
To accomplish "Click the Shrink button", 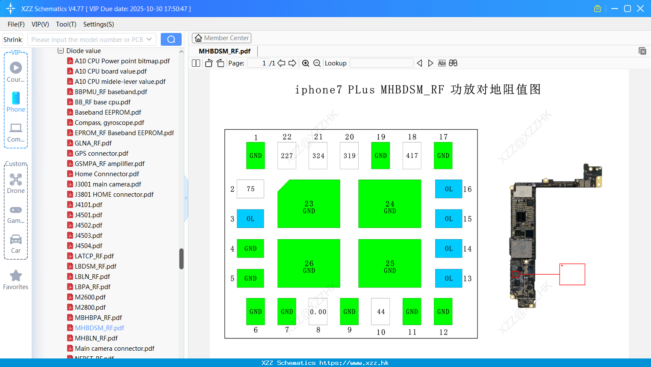I will click(x=12, y=39).
